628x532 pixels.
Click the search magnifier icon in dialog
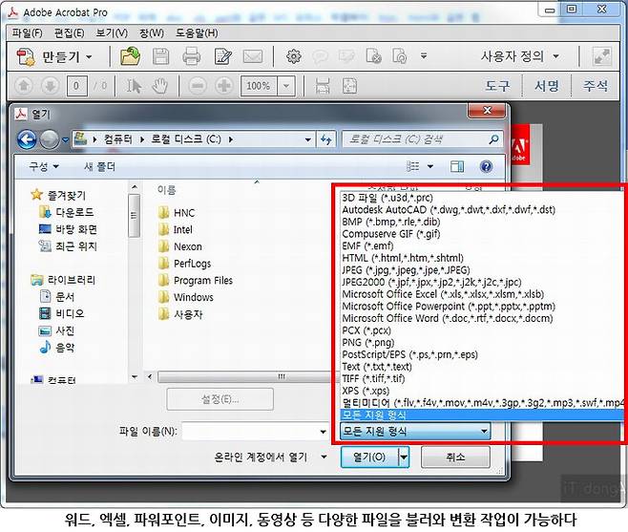point(493,139)
